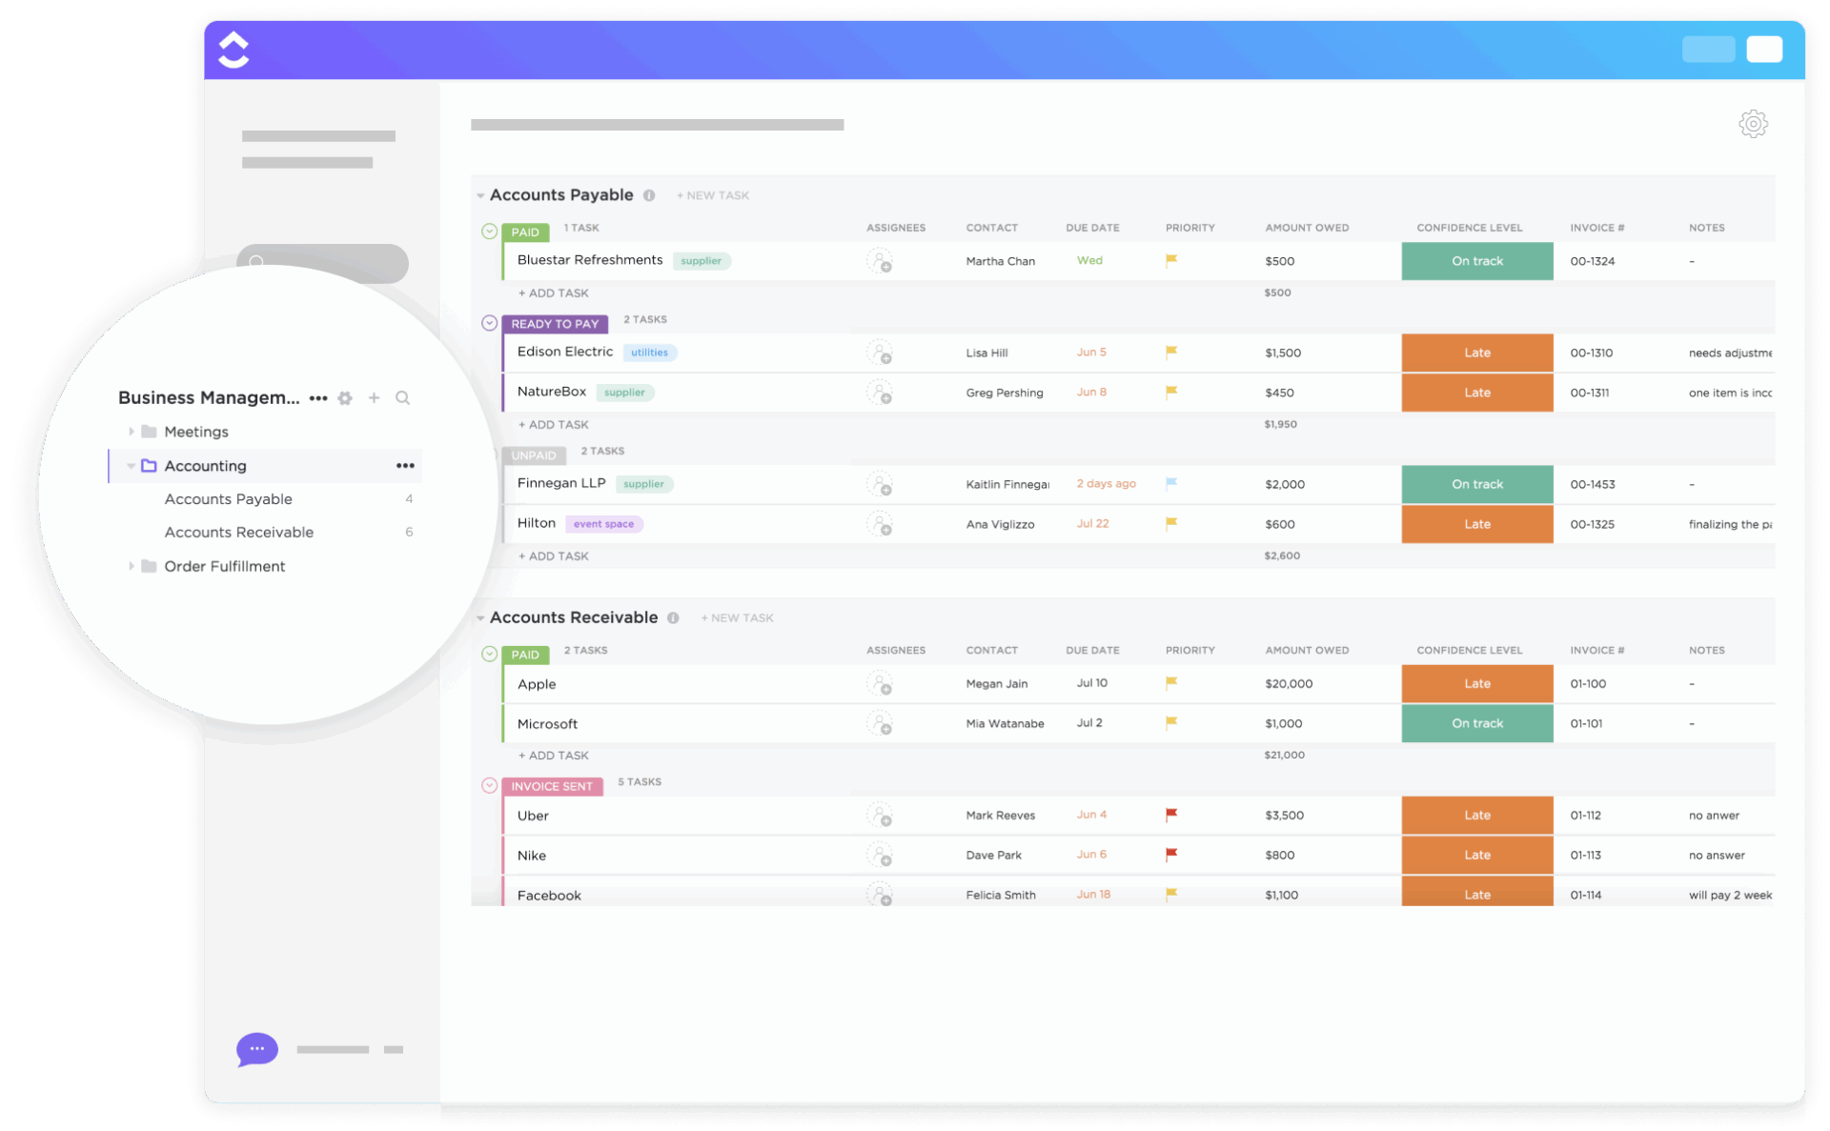This screenshot has height=1131, width=1830.
Task: Assign a user to Bluestar Refreshments
Action: click(881, 261)
